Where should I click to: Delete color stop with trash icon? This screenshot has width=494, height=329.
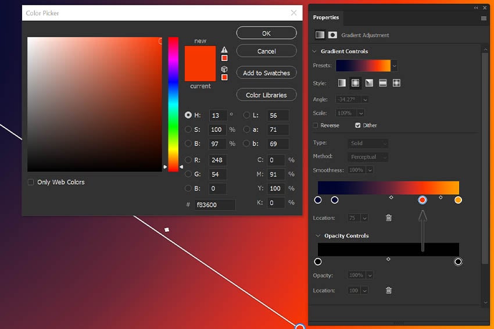coord(389,217)
